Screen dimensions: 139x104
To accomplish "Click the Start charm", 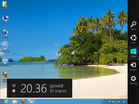I will coord(133,53).
